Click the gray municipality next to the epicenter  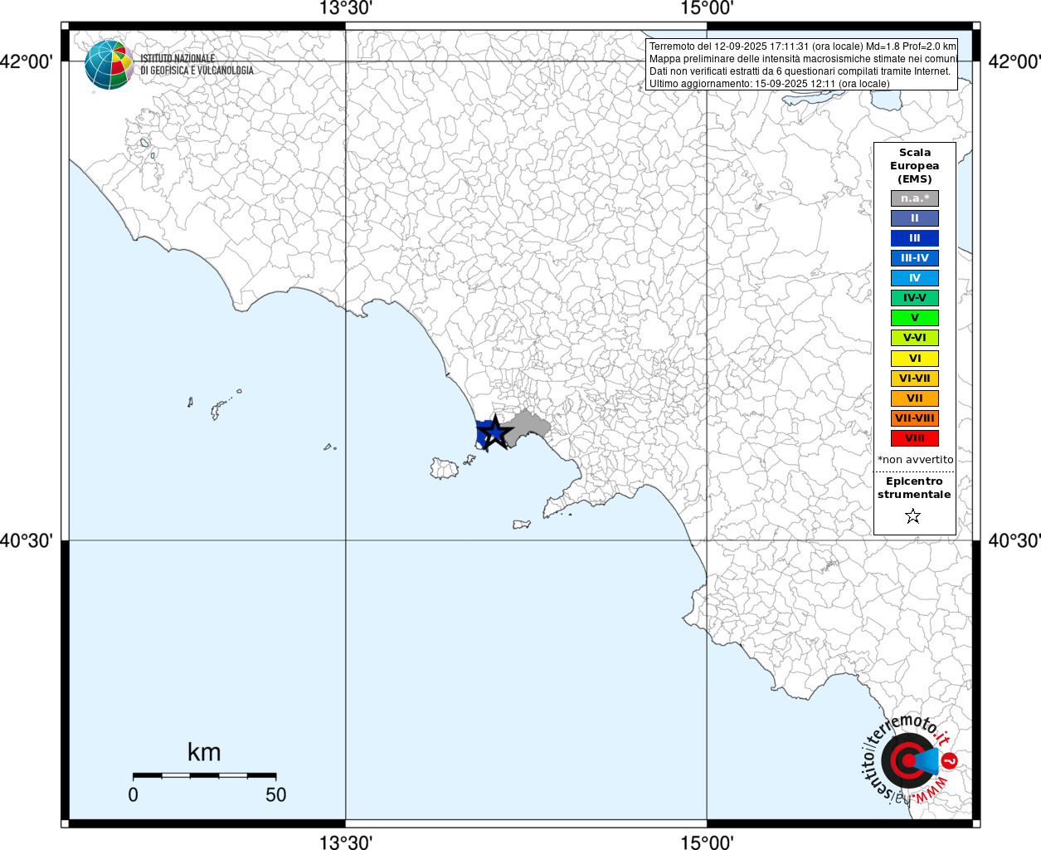pos(529,427)
